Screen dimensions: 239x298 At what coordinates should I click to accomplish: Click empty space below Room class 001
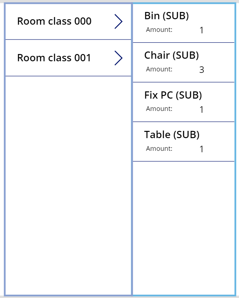[68, 181]
